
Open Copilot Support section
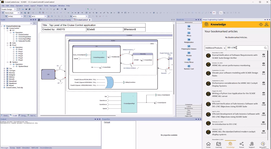coord(252,145)
